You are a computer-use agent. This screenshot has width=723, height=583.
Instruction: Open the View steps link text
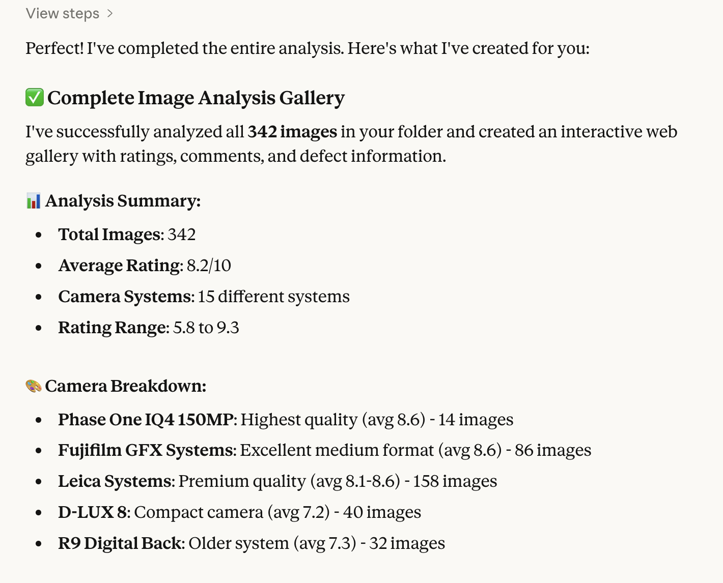click(x=62, y=14)
